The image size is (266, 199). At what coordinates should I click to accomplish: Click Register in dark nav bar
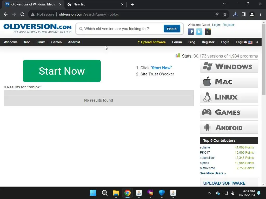click(x=208, y=42)
